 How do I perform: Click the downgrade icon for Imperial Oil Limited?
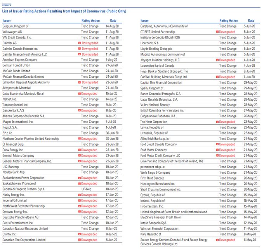click(x=80, y=200)
